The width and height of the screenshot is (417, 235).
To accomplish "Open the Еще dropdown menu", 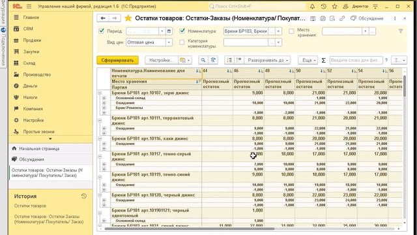I will [x=308, y=60].
